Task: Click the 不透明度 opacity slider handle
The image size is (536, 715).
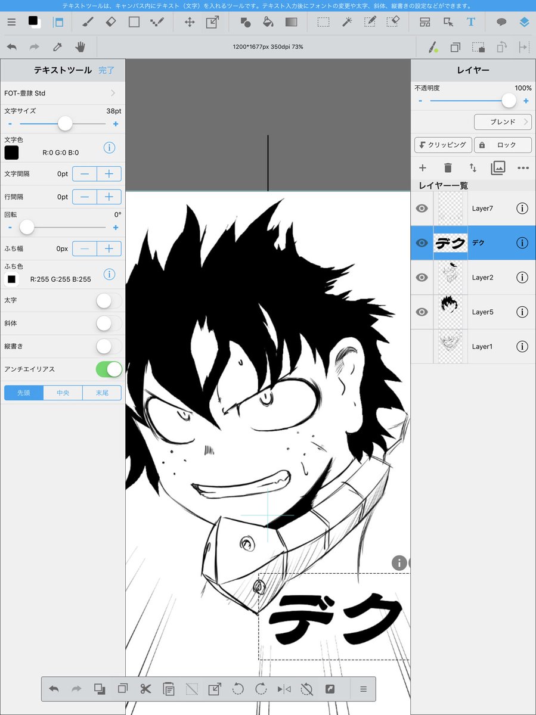Action: click(x=509, y=101)
